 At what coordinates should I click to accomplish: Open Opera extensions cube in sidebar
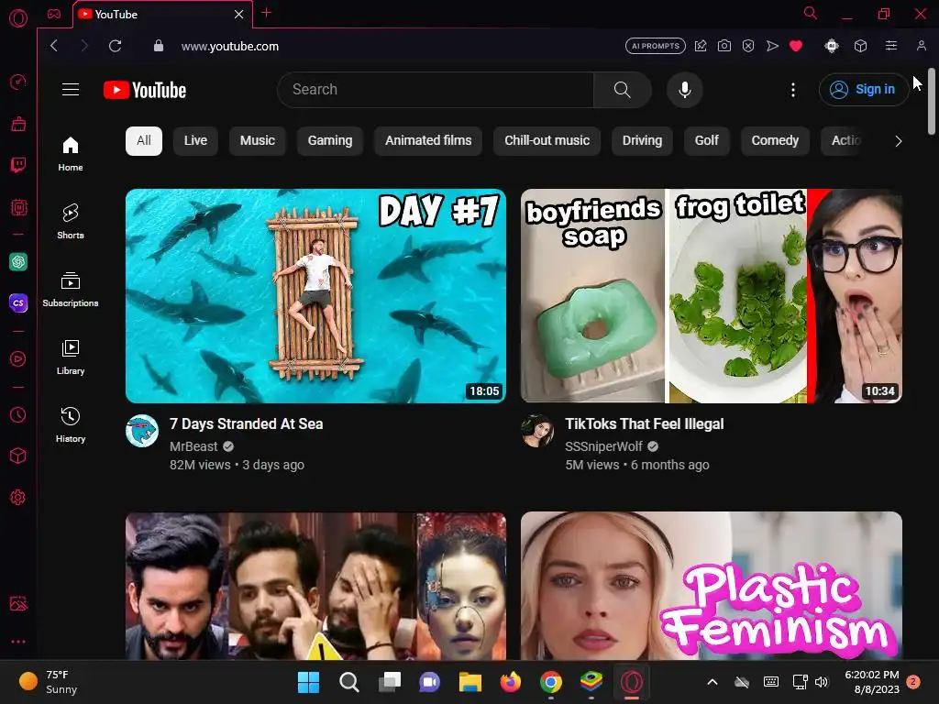coord(18,456)
